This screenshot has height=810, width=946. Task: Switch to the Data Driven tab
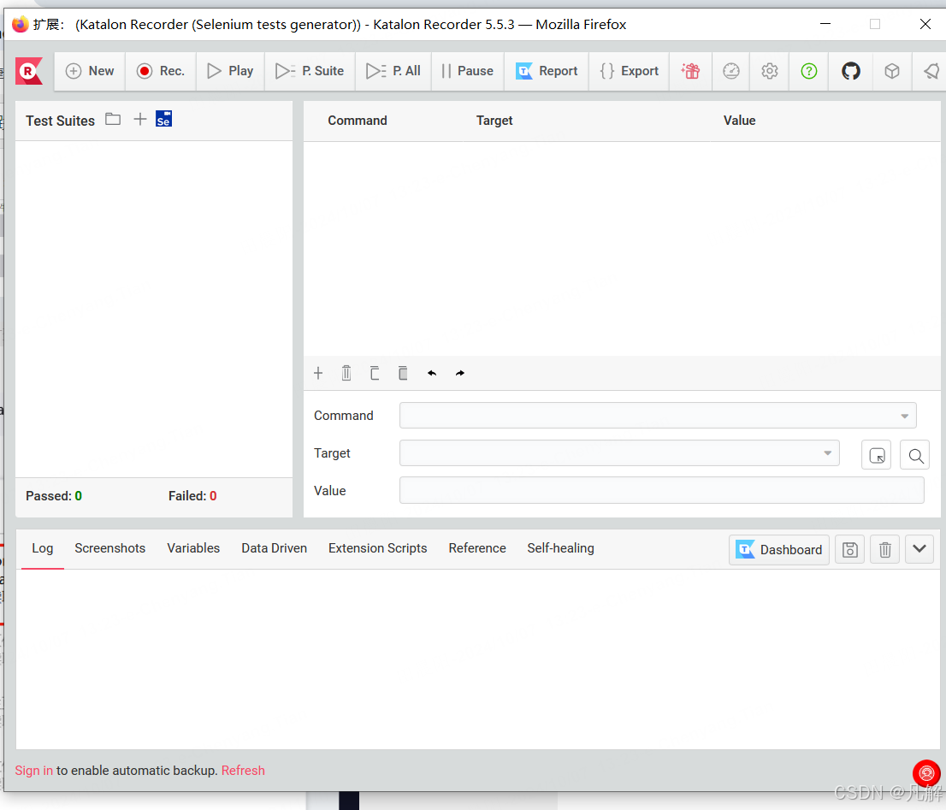pos(275,548)
